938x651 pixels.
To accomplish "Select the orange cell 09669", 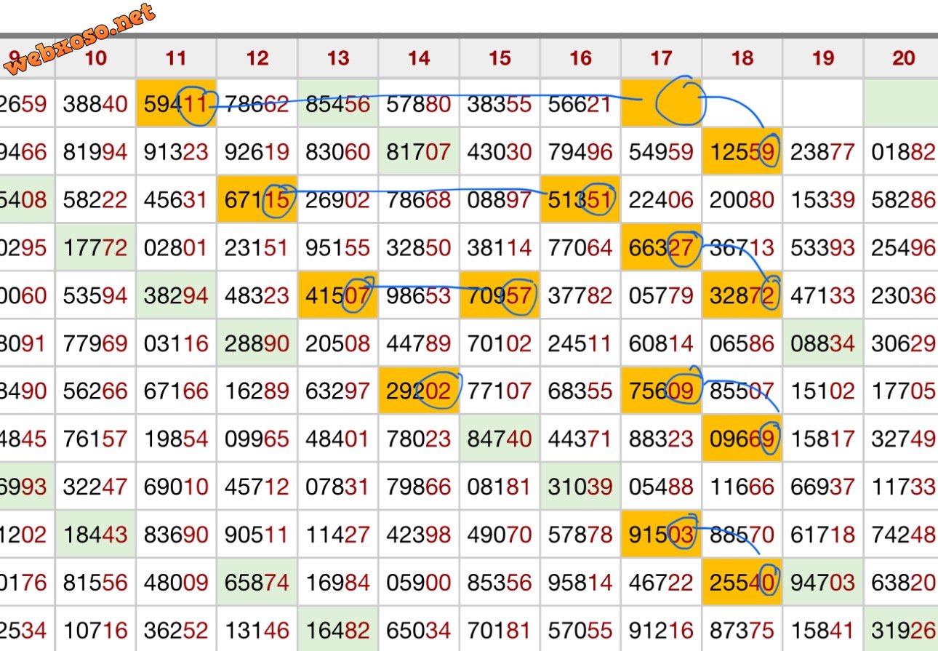I will [x=741, y=439].
